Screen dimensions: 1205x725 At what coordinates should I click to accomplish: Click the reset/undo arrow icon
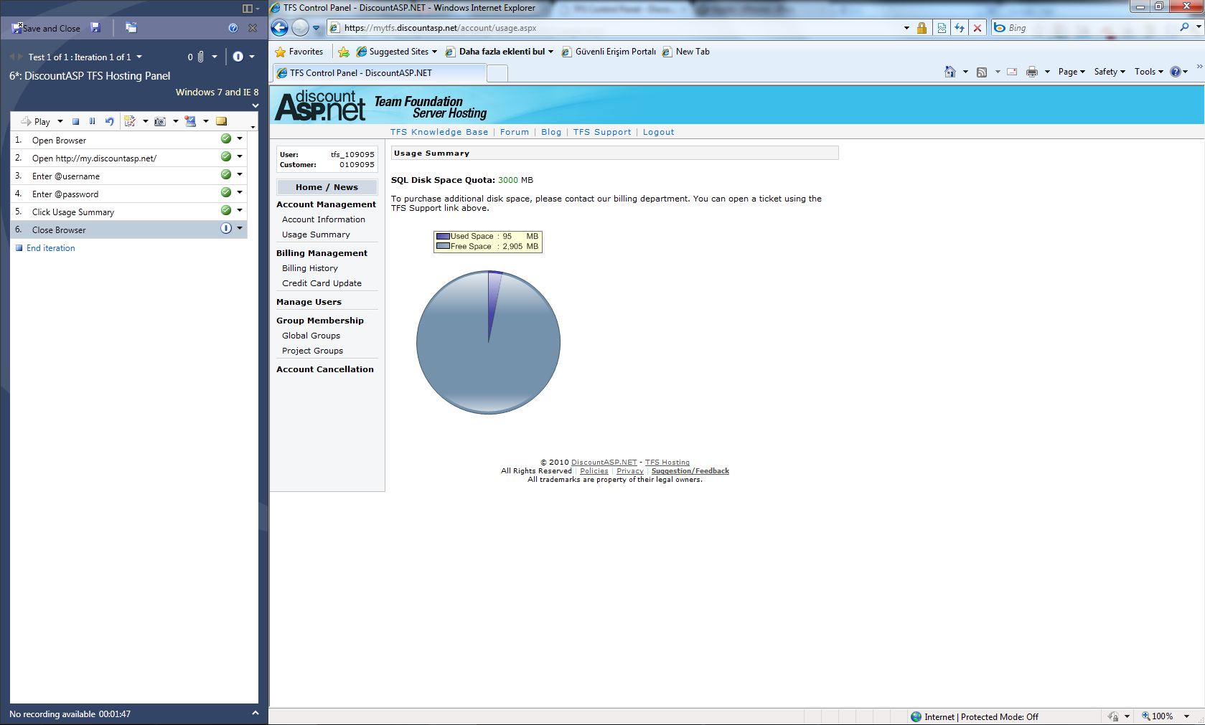click(x=109, y=121)
